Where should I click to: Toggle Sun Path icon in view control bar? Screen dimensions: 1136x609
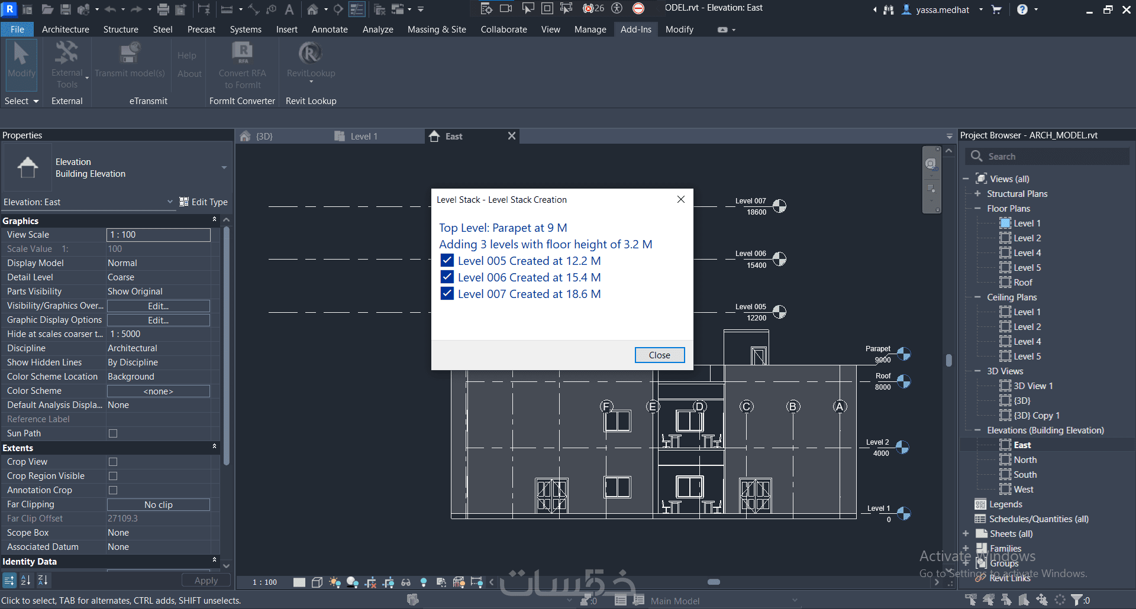tap(335, 582)
